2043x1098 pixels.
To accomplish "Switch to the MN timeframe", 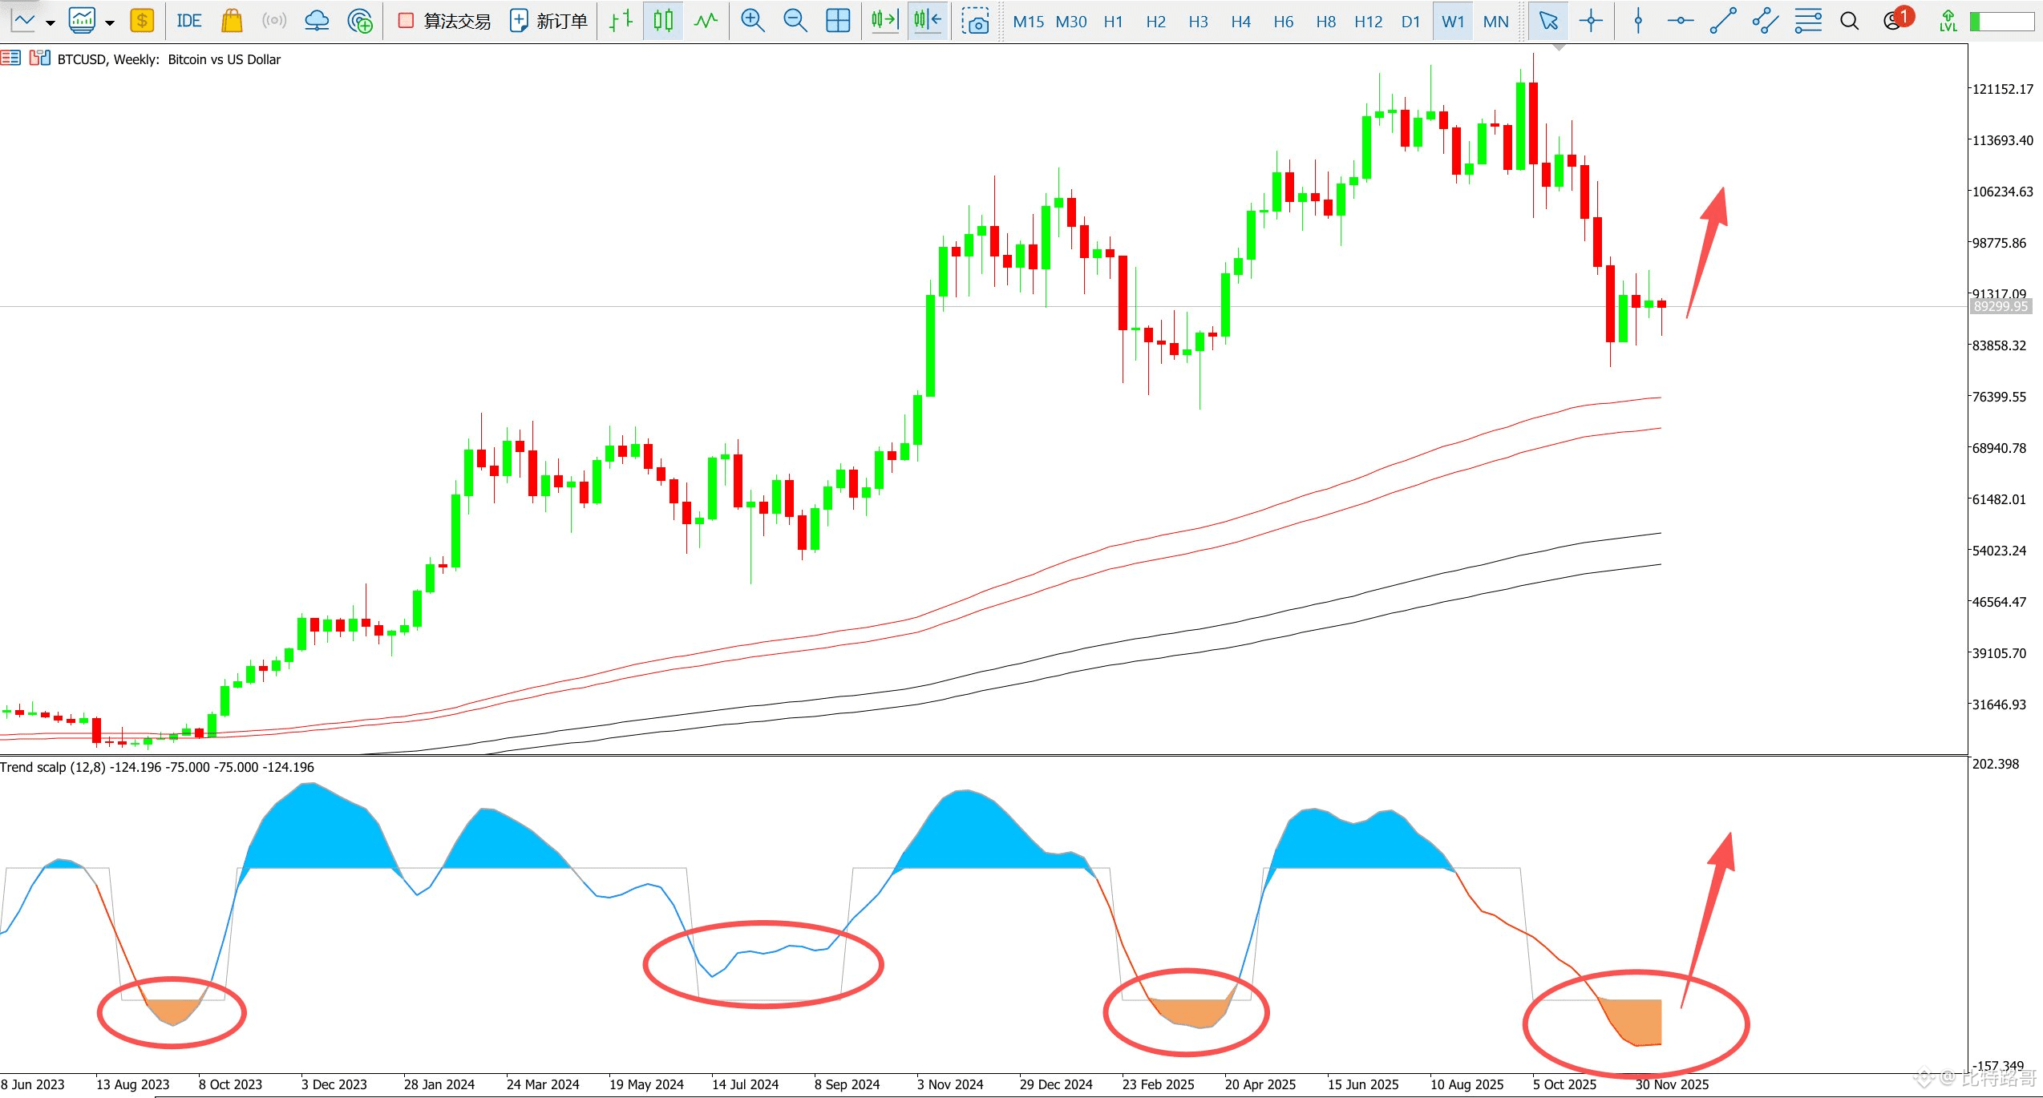I will [1495, 22].
